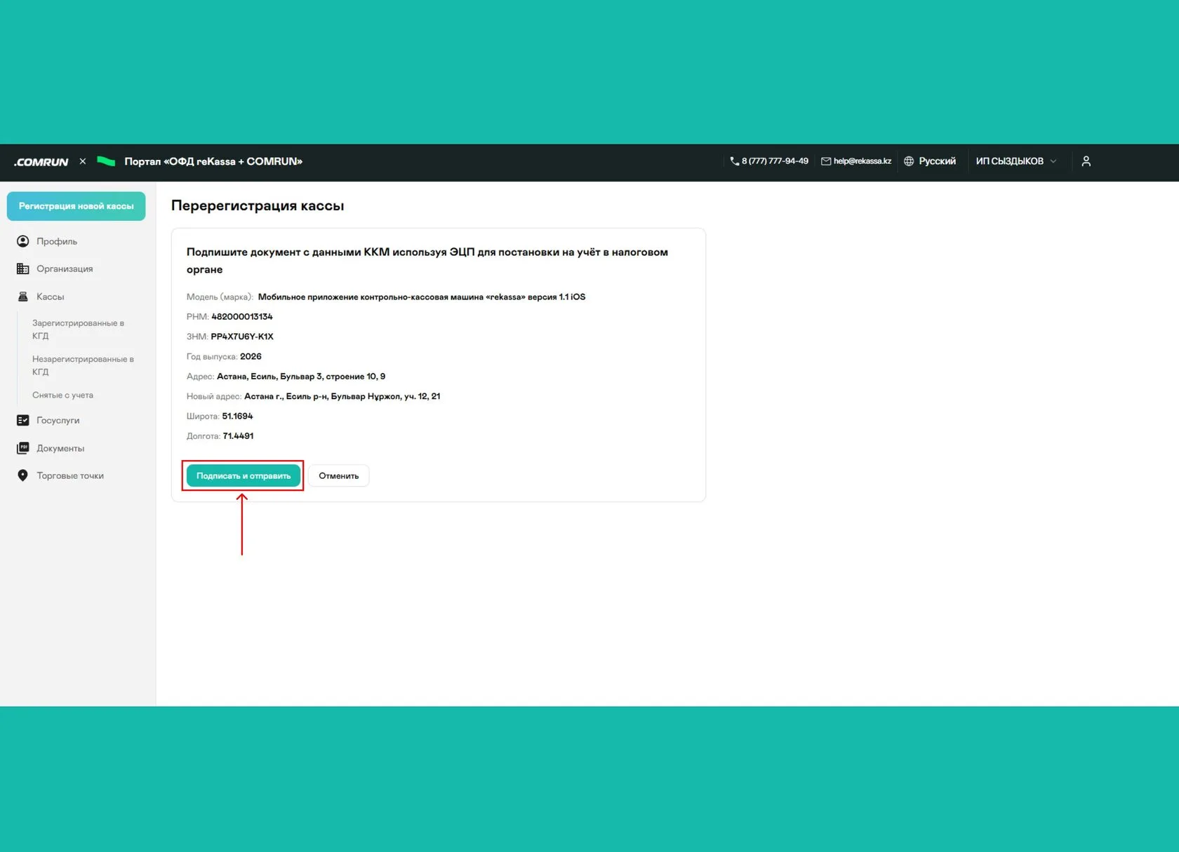Open Организация in the sidebar
This screenshot has width=1179, height=852.
tap(65, 269)
